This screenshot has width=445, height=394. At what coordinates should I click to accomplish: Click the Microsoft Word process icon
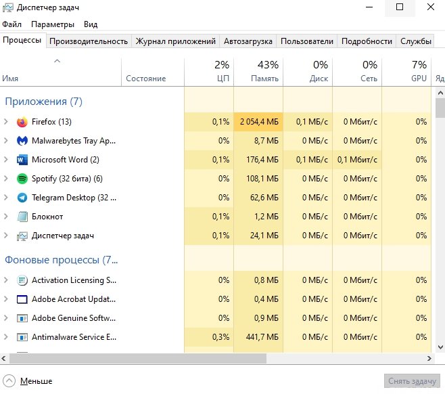(x=22, y=160)
